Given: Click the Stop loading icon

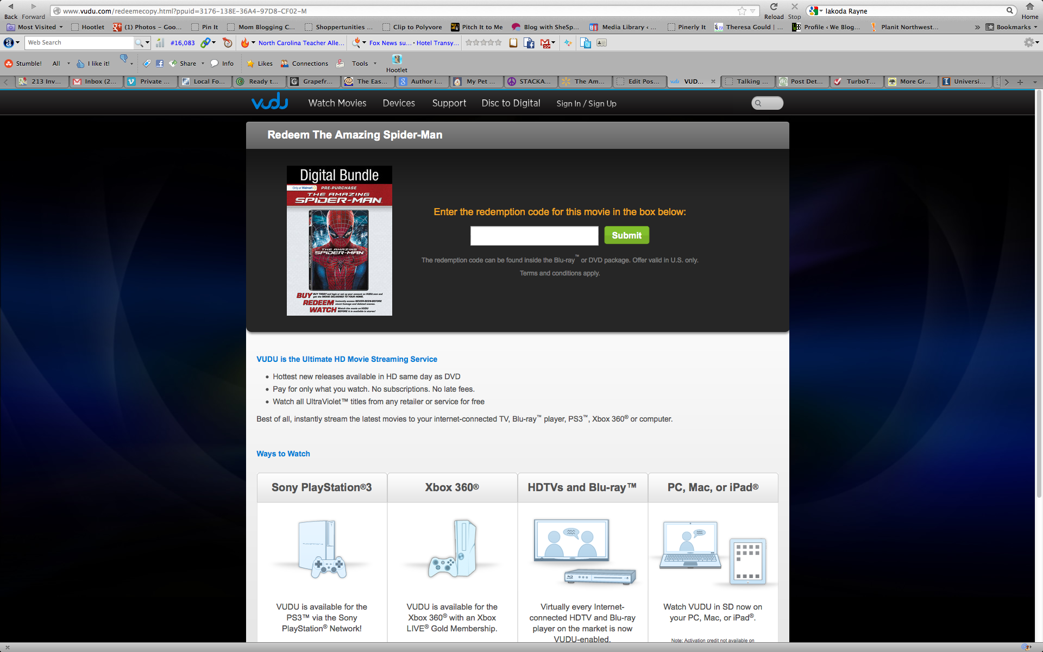Looking at the screenshot, I should (794, 7).
